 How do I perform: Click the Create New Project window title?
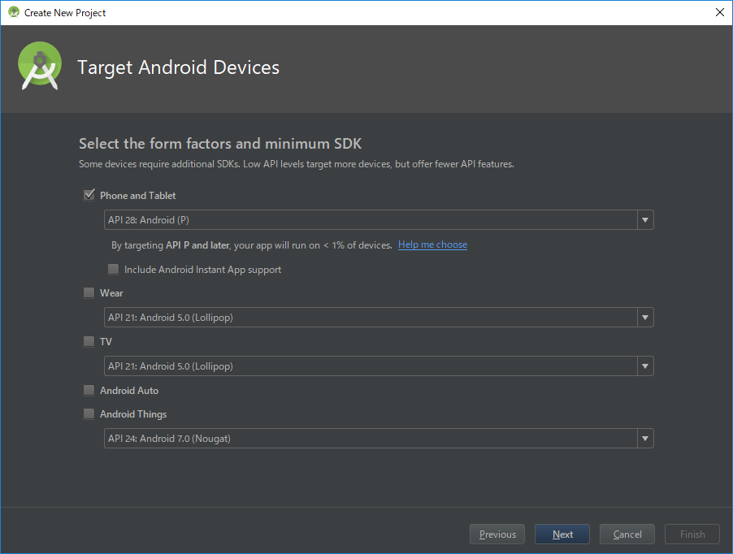(x=65, y=13)
